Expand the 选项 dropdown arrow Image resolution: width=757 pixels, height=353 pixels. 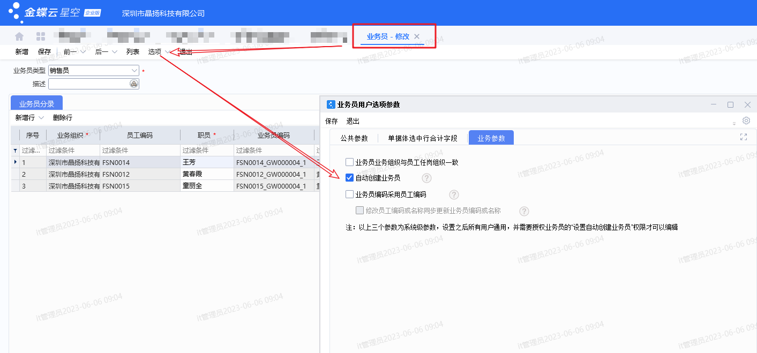pyautogui.click(x=167, y=52)
